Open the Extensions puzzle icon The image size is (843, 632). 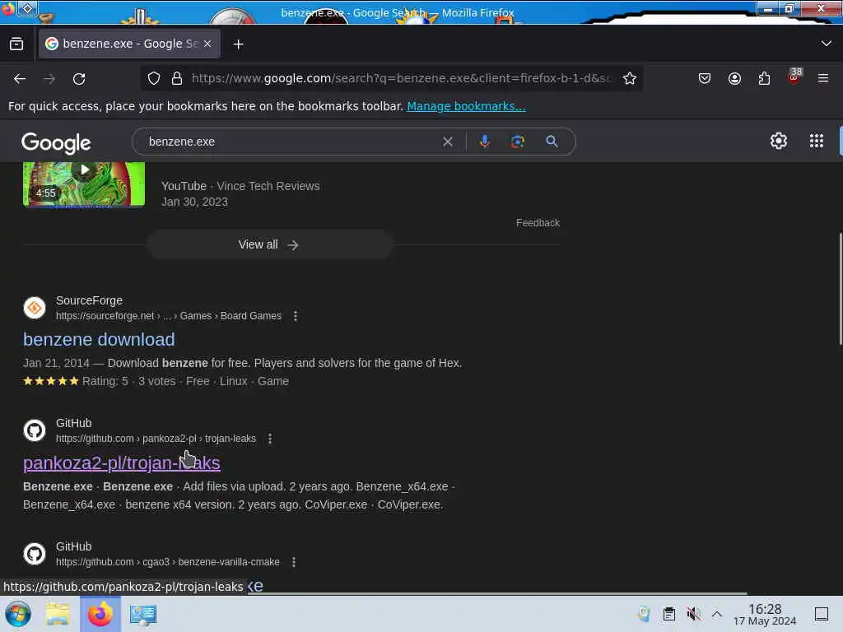tap(764, 78)
